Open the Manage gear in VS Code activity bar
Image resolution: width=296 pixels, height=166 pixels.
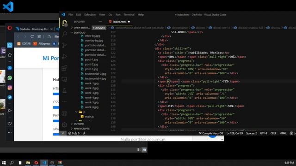tap(64, 125)
